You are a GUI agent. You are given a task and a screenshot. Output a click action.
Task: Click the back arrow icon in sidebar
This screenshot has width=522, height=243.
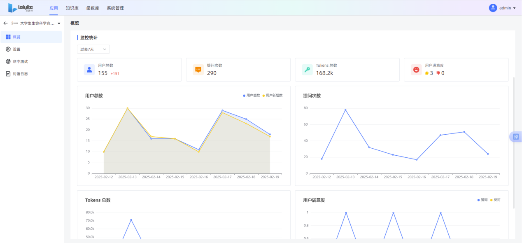tap(5, 23)
